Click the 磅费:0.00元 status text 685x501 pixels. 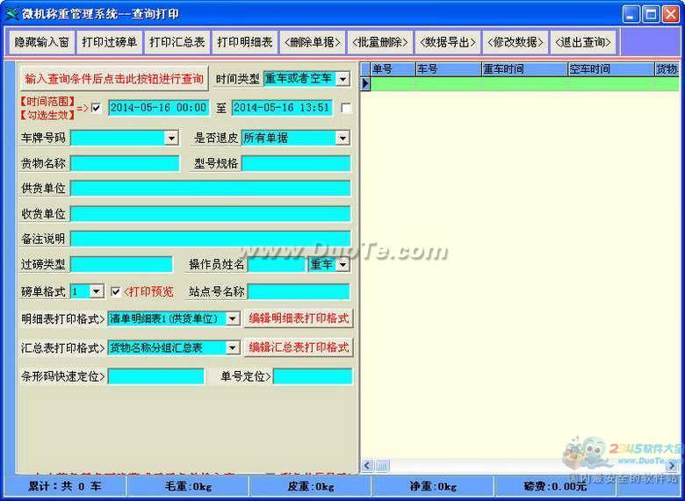tap(555, 486)
